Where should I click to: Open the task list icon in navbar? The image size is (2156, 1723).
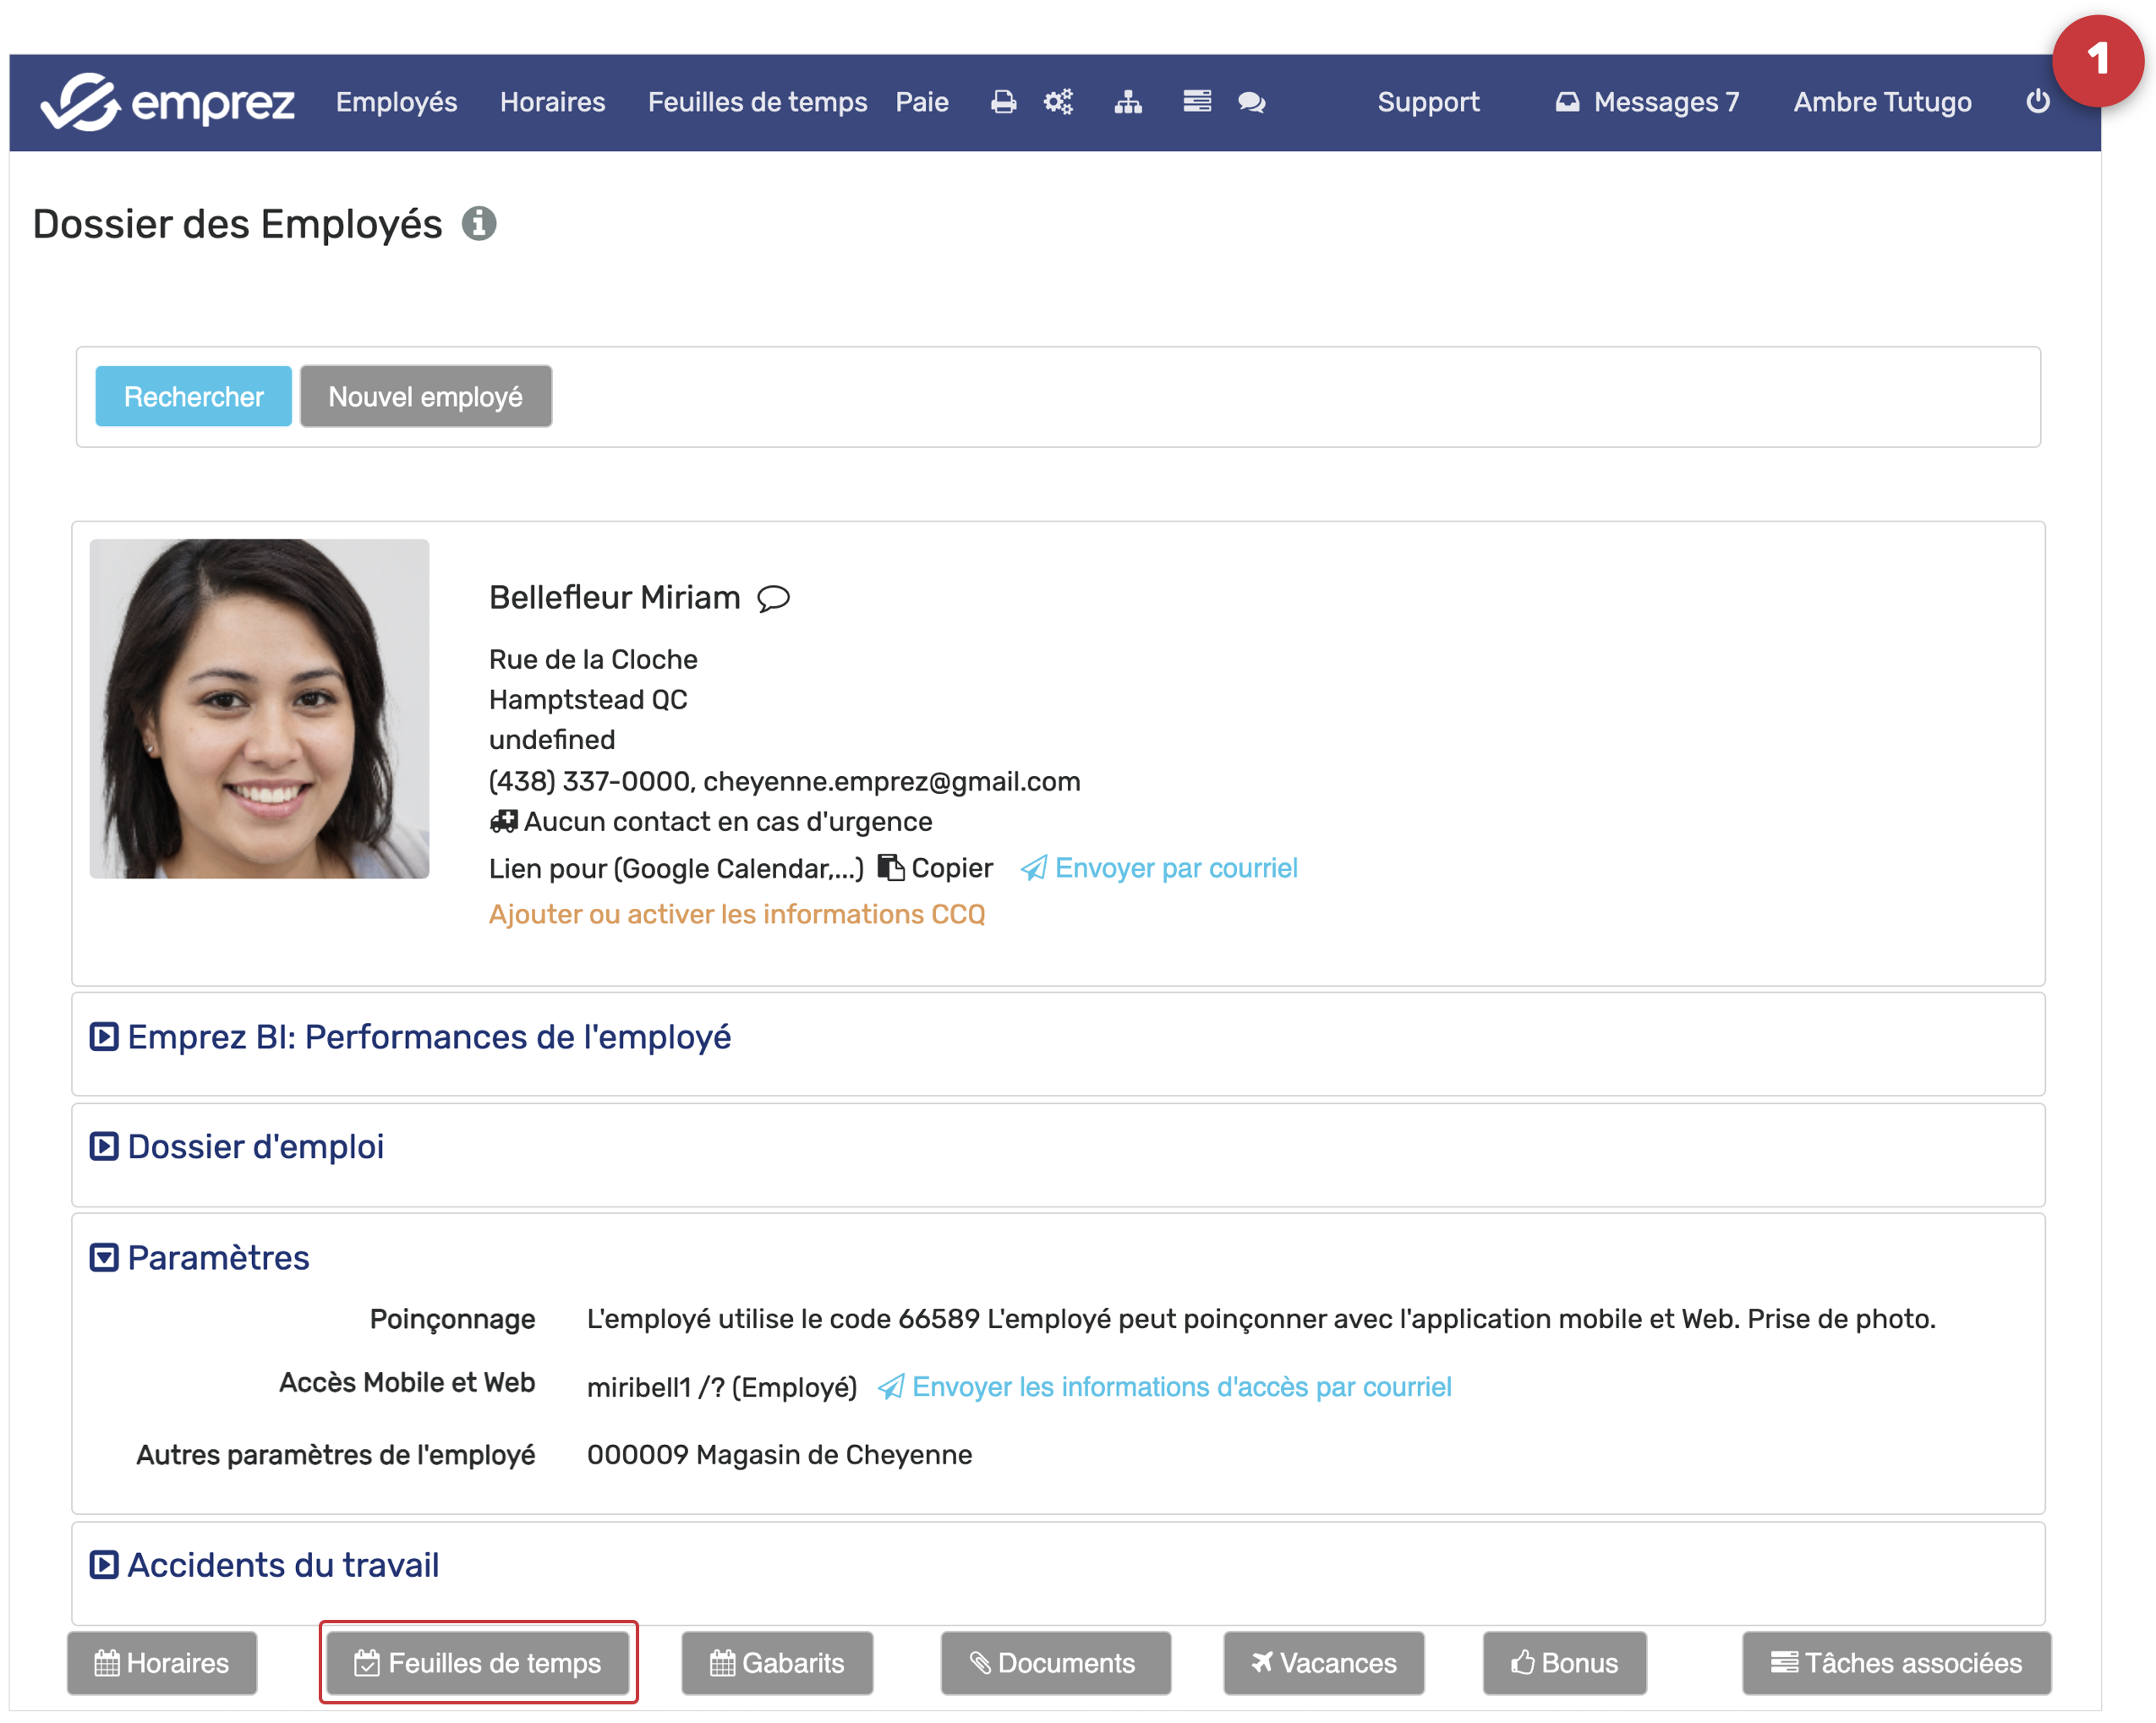(x=1196, y=102)
